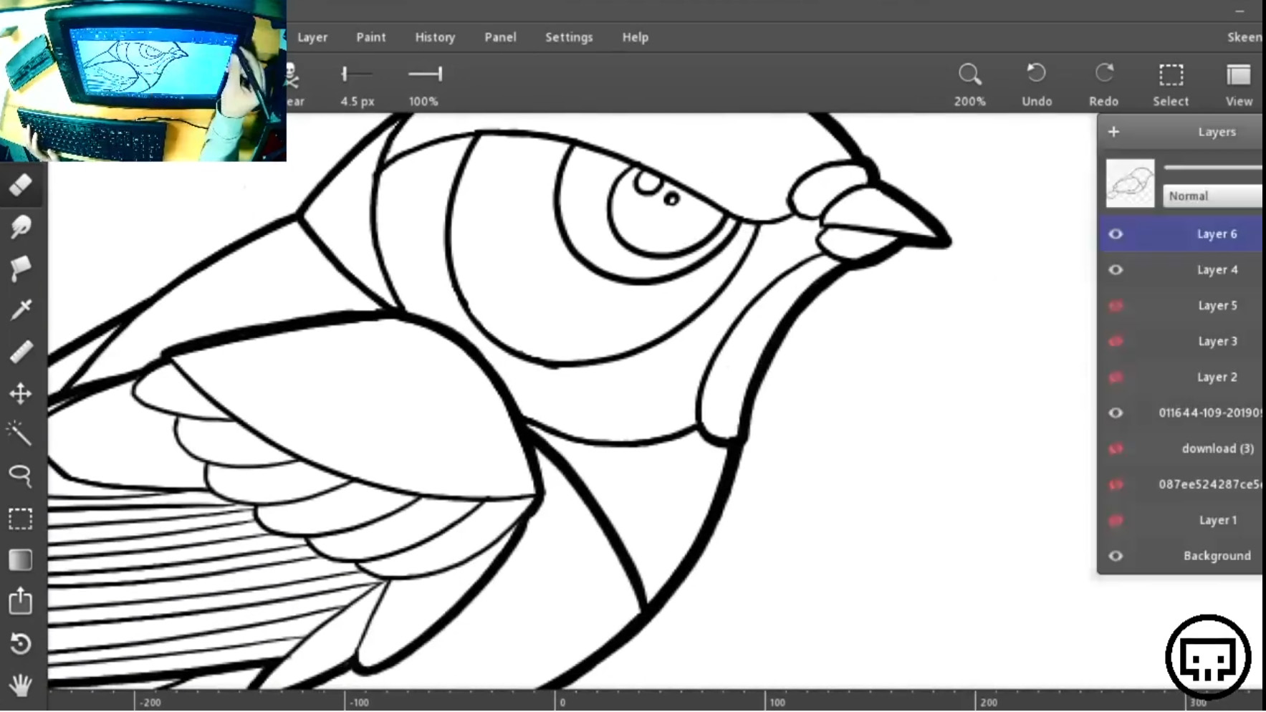The width and height of the screenshot is (1266, 712).
Task: Activate the rectangular selection tool in sidebar
Action: click(x=21, y=519)
